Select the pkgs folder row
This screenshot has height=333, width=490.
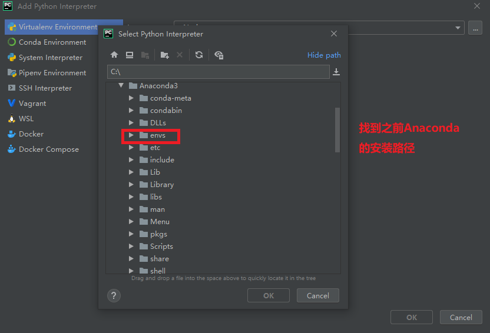point(220,234)
